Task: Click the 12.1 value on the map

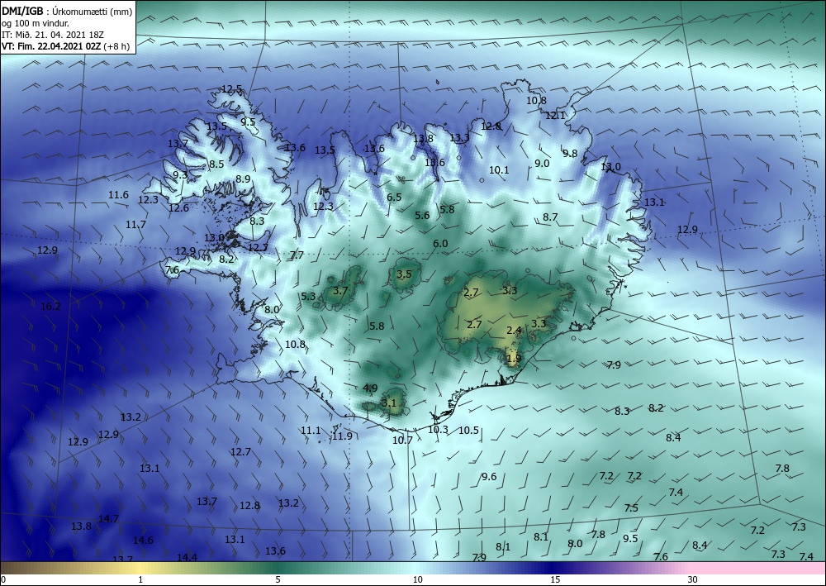Action: point(555,115)
